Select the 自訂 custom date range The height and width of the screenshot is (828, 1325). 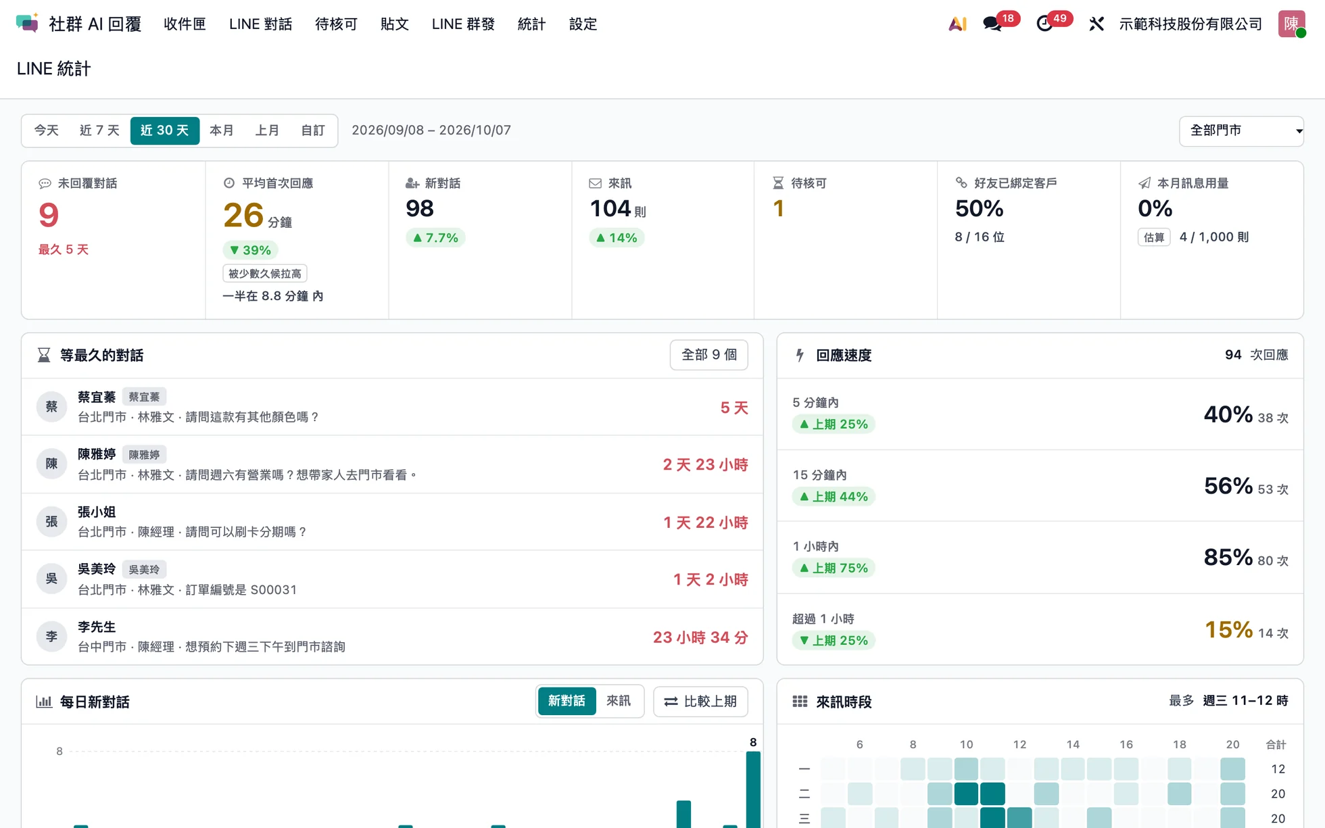(x=313, y=130)
